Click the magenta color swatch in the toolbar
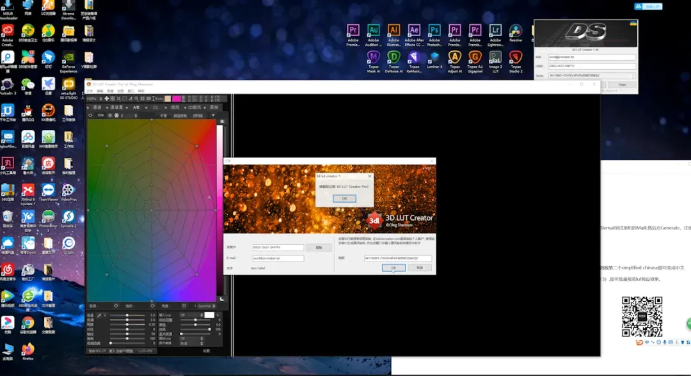 177,98
